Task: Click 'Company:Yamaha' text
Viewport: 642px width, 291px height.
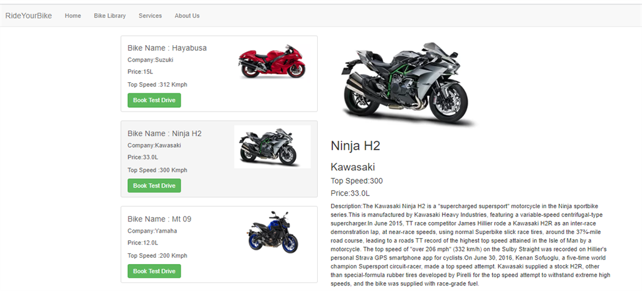Action: (x=152, y=231)
